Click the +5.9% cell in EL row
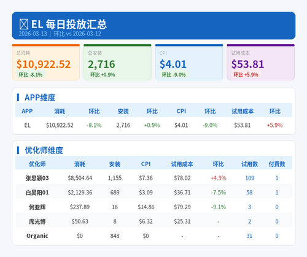307x257 pixels. click(x=274, y=125)
